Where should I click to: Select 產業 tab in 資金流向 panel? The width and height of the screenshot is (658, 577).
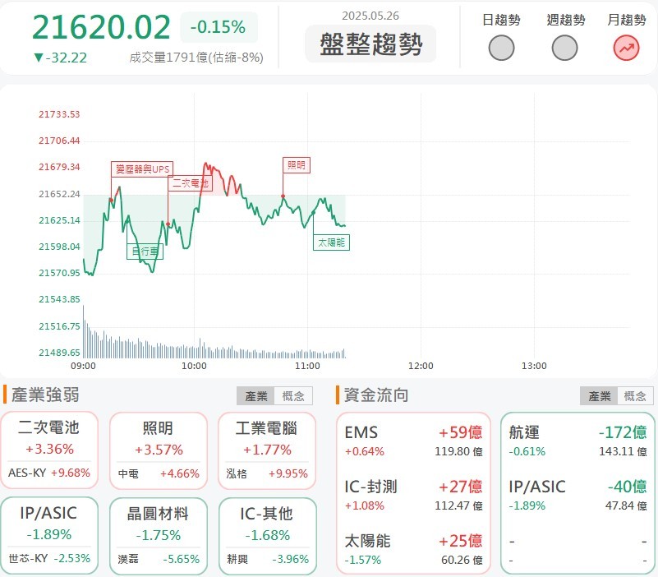point(598,396)
